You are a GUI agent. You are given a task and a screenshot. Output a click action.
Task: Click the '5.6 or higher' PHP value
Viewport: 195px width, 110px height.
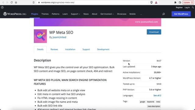155,90
